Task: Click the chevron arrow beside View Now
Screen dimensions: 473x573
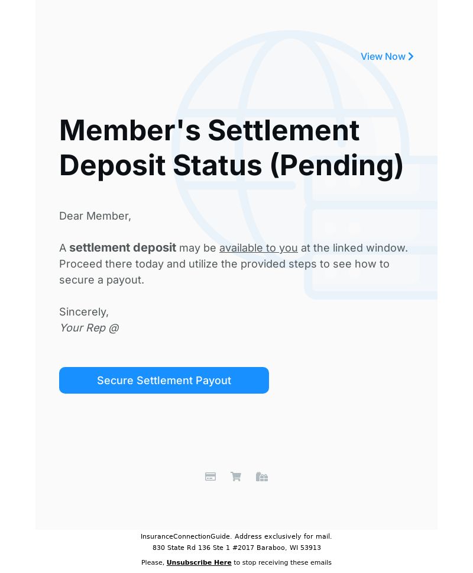Action: [x=411, y=57]
